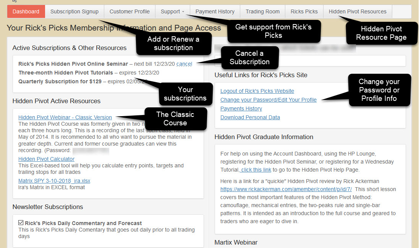419x248 pixels.
Task: Open Change your Password/Edit Your Profile link
Action: 268,100
